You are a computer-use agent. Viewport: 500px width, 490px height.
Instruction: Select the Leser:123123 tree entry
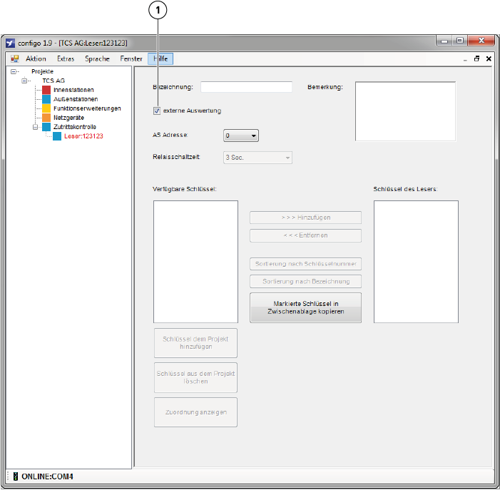click(83, 136)
